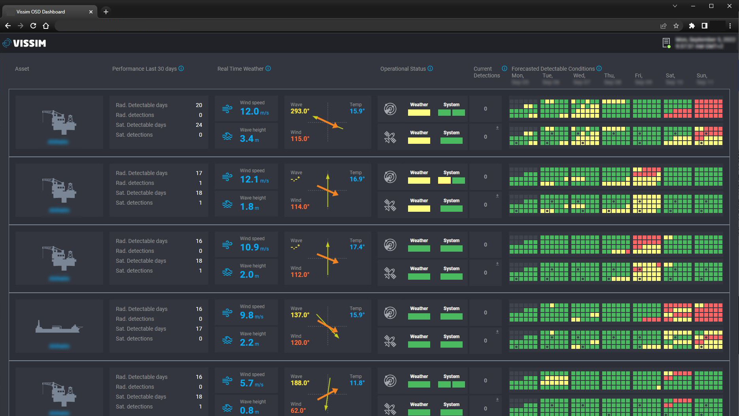Open a new browser tab

[106, 12]
